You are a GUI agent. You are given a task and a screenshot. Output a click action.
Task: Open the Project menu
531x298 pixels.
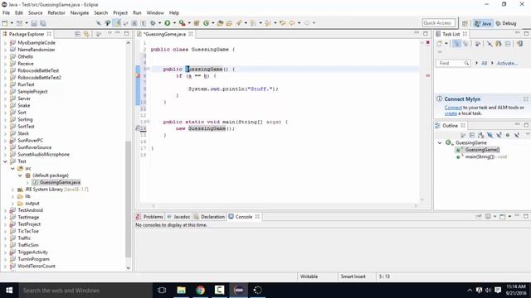point(120,13)
